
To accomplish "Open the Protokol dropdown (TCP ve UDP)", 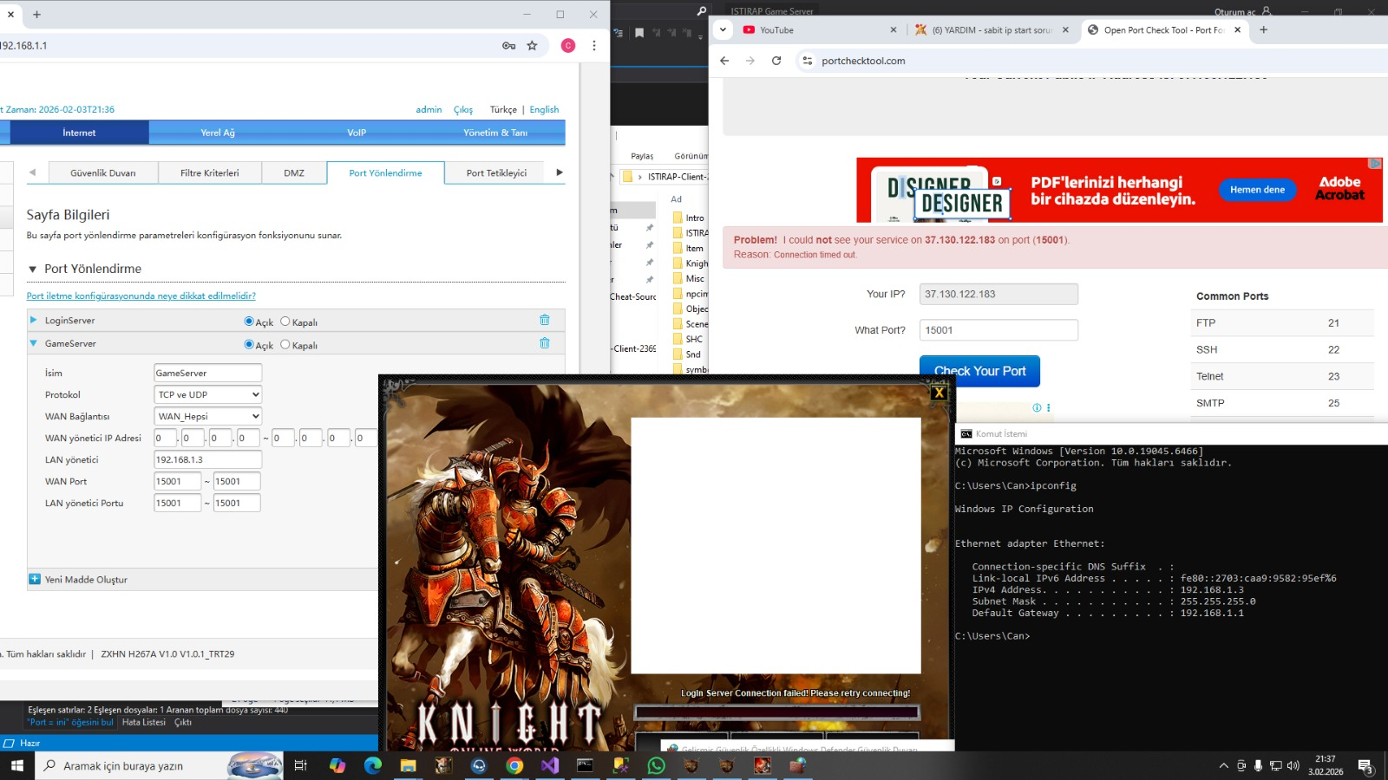I will [208, 394].
